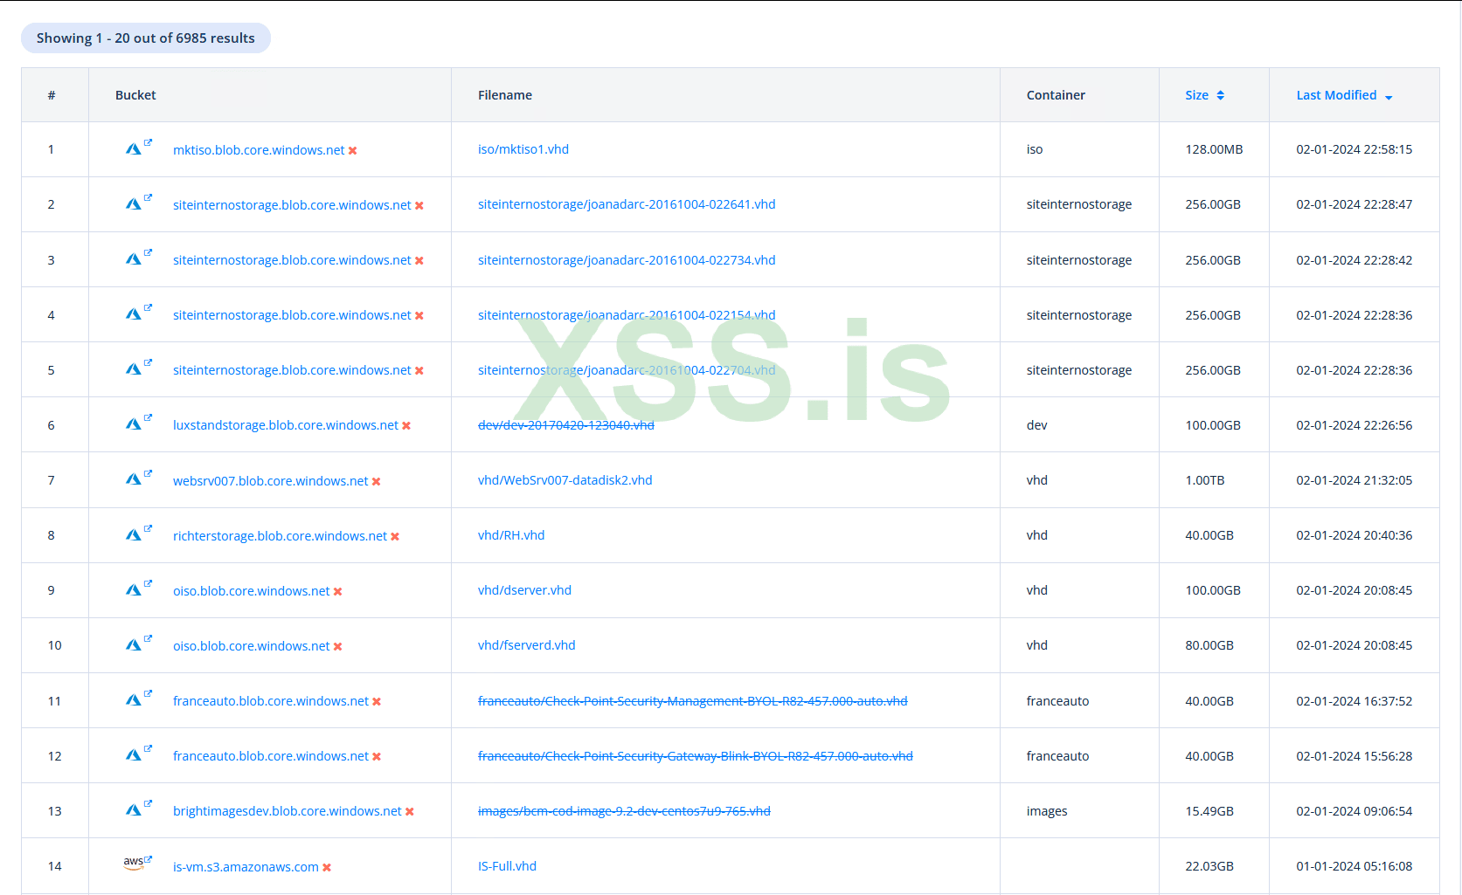The image size is (1462, 895).
Task: Click the red X in row 4
Action: pos(419,316)
